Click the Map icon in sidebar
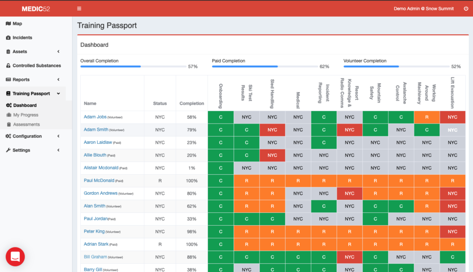Screen dimensions: 473x272 (x=8, y=24)
